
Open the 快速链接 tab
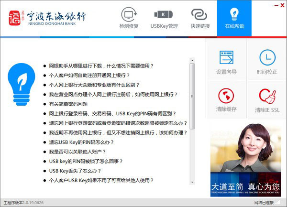click(x=200, y=19)
